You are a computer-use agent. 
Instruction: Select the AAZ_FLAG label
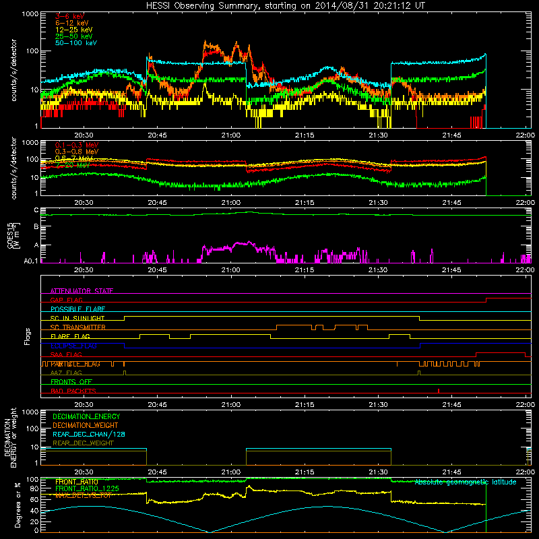click(x=66, y=373)
